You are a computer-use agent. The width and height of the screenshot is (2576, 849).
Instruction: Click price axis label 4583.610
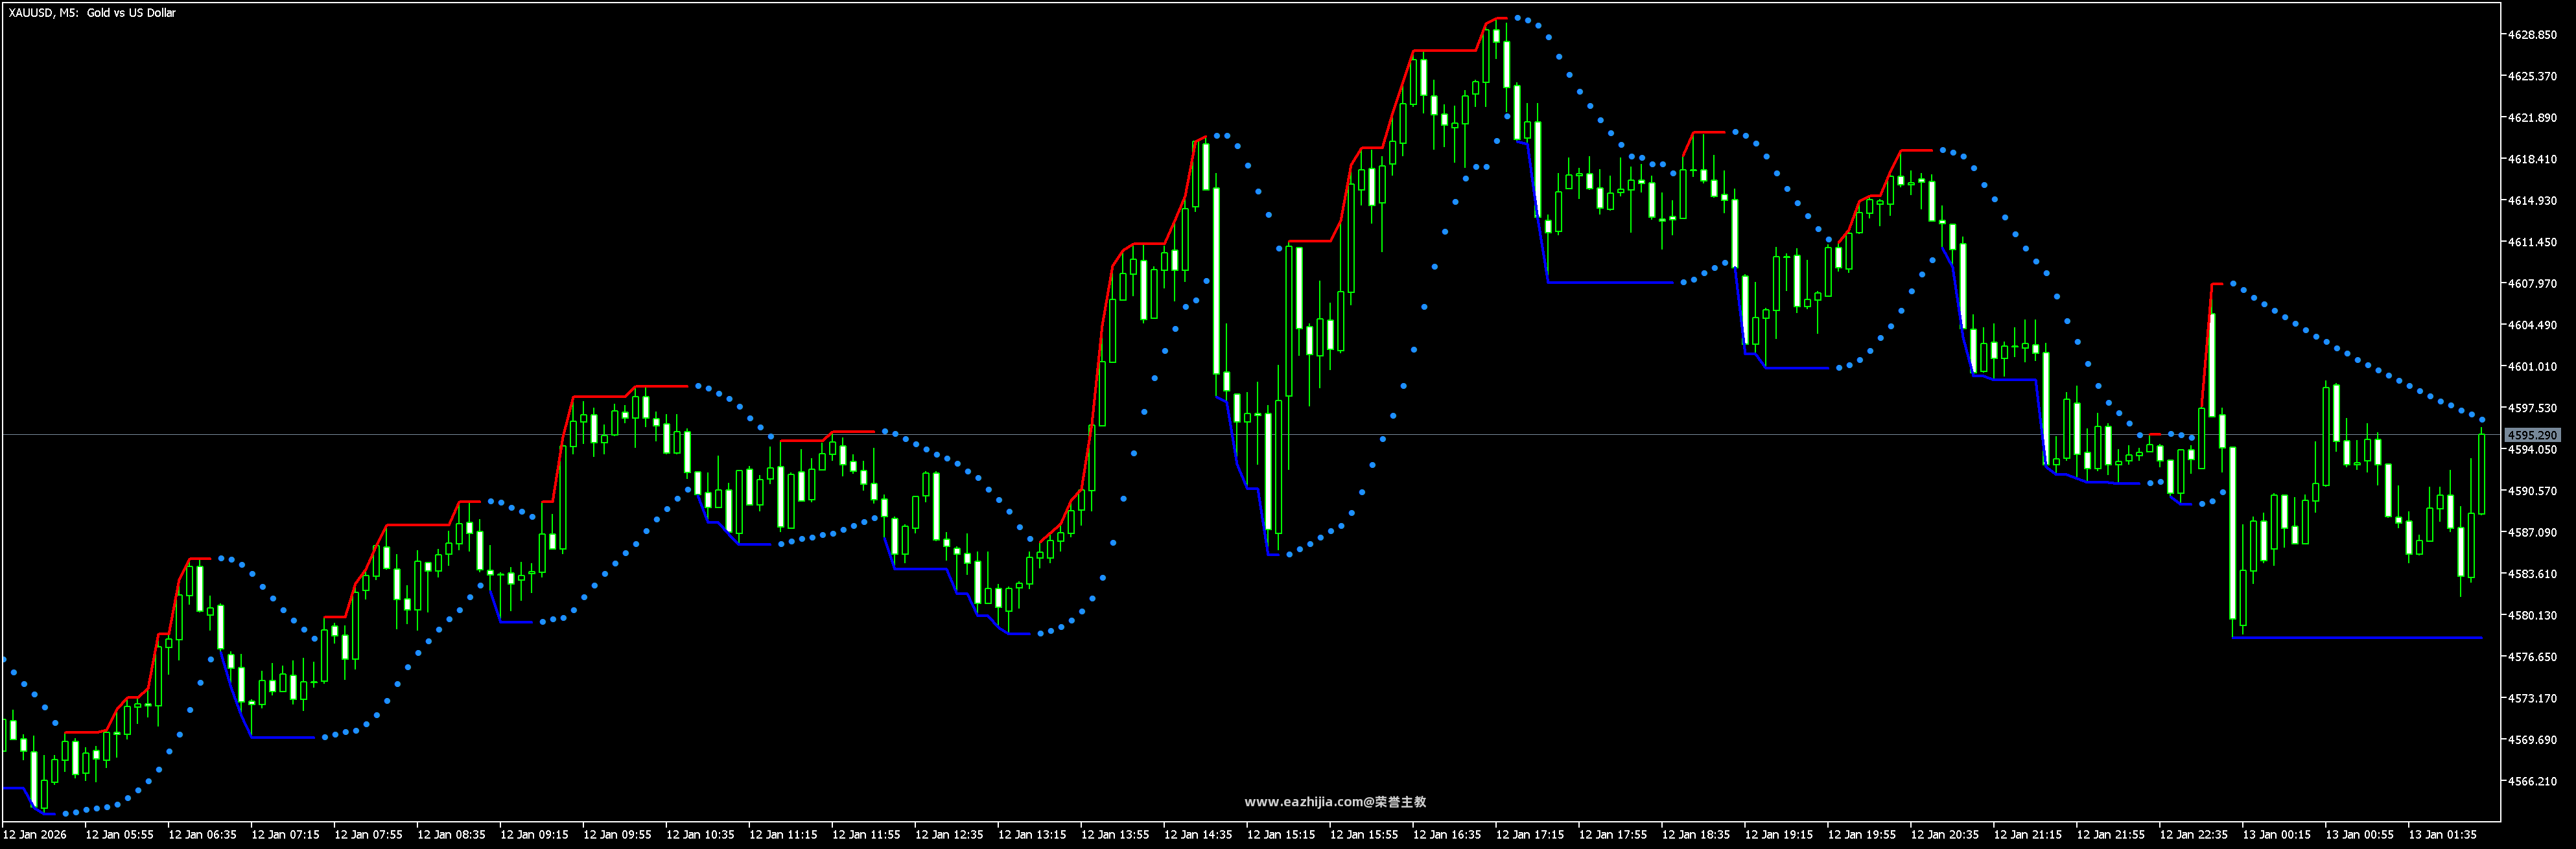pyautogui.click(x=2532, y=574)
